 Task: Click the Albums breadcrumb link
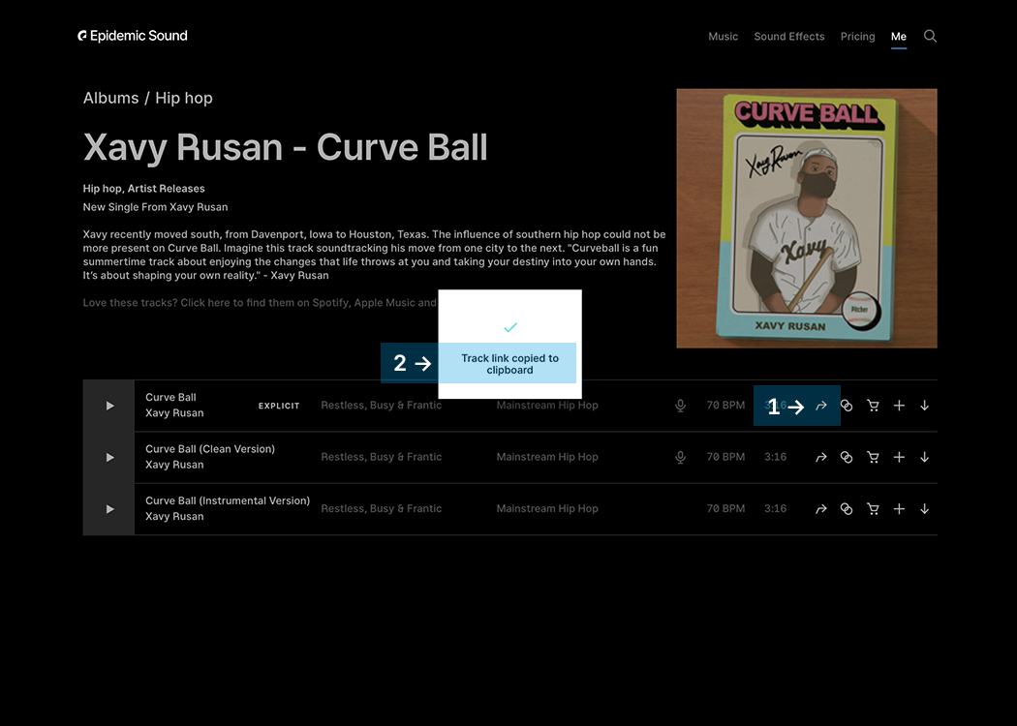110,98
